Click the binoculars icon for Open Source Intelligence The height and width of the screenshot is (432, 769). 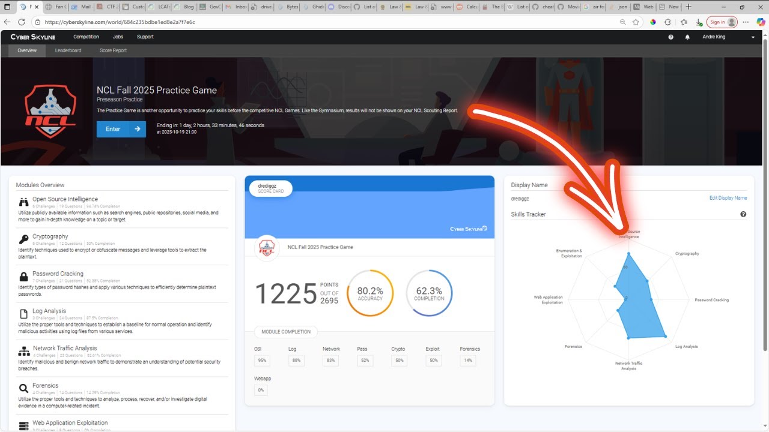(x=23, y=202)
